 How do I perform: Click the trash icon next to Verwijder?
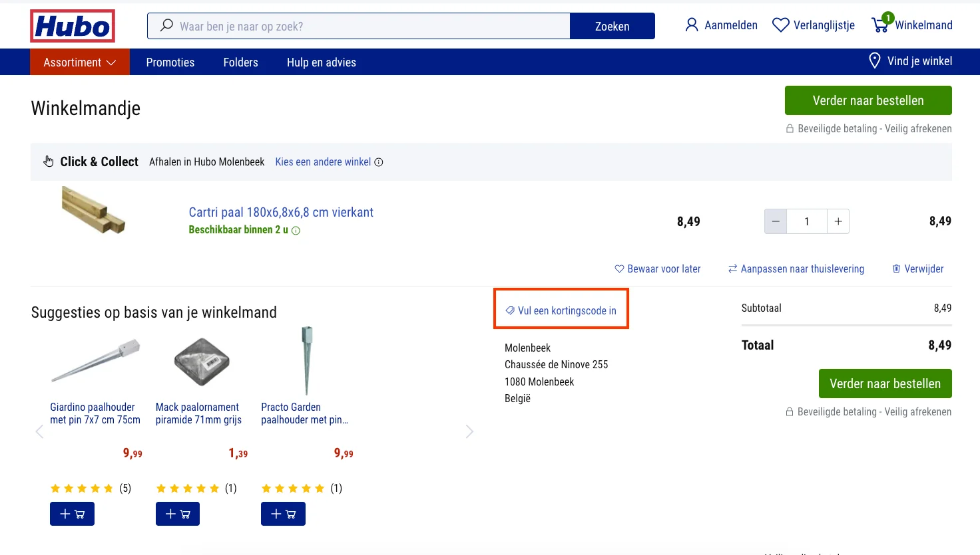tap(896, 269)
